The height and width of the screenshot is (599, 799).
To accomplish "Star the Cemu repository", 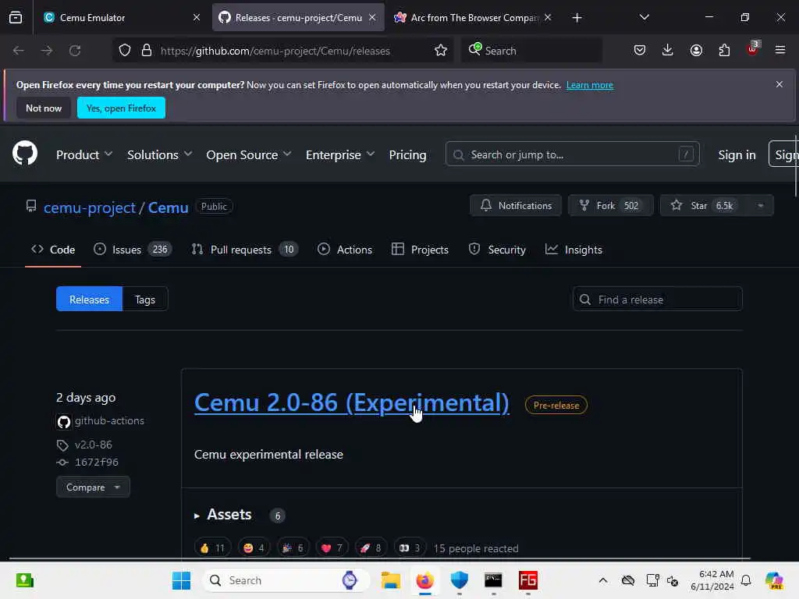I will click(x=705, y=206).
